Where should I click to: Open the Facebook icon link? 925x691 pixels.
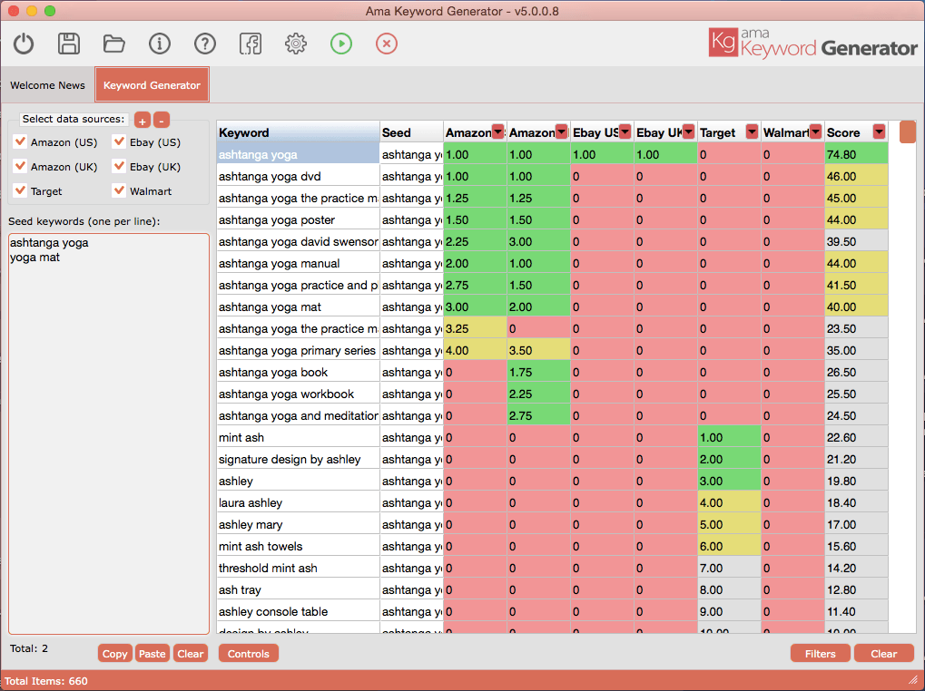click(x=251, y=44)
